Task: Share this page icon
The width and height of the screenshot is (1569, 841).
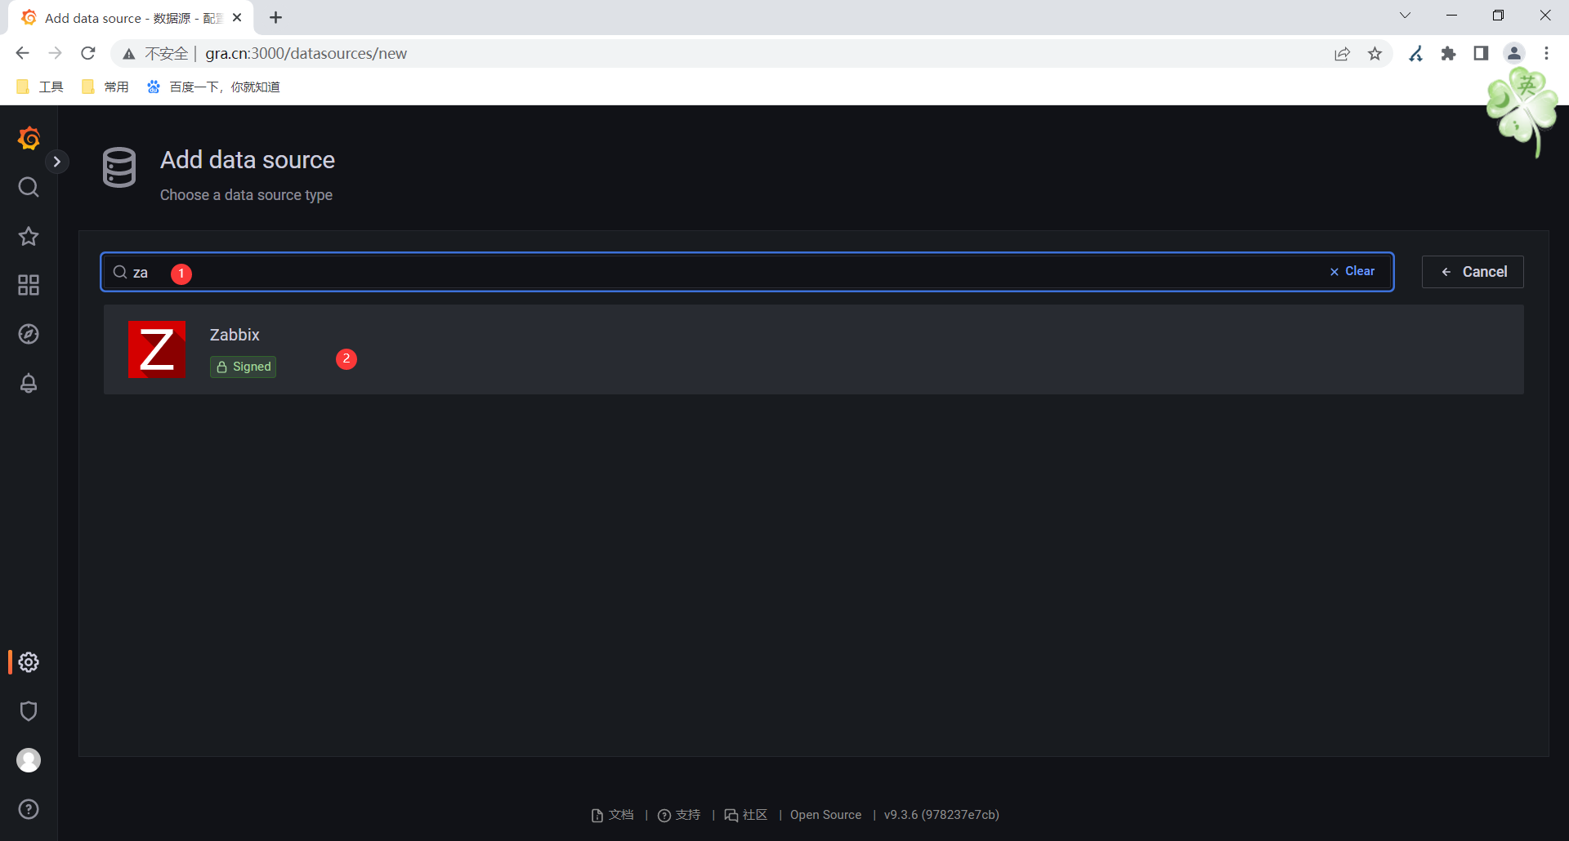Action: (1342, 53)
